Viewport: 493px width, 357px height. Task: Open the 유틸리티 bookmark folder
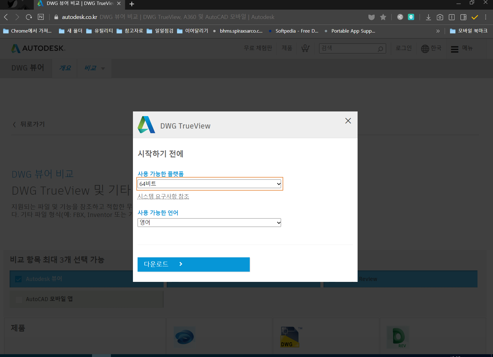point(99,31)
